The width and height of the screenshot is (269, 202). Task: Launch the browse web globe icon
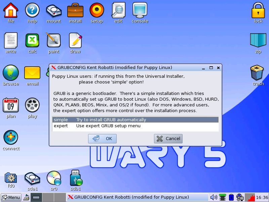[11, 73]
